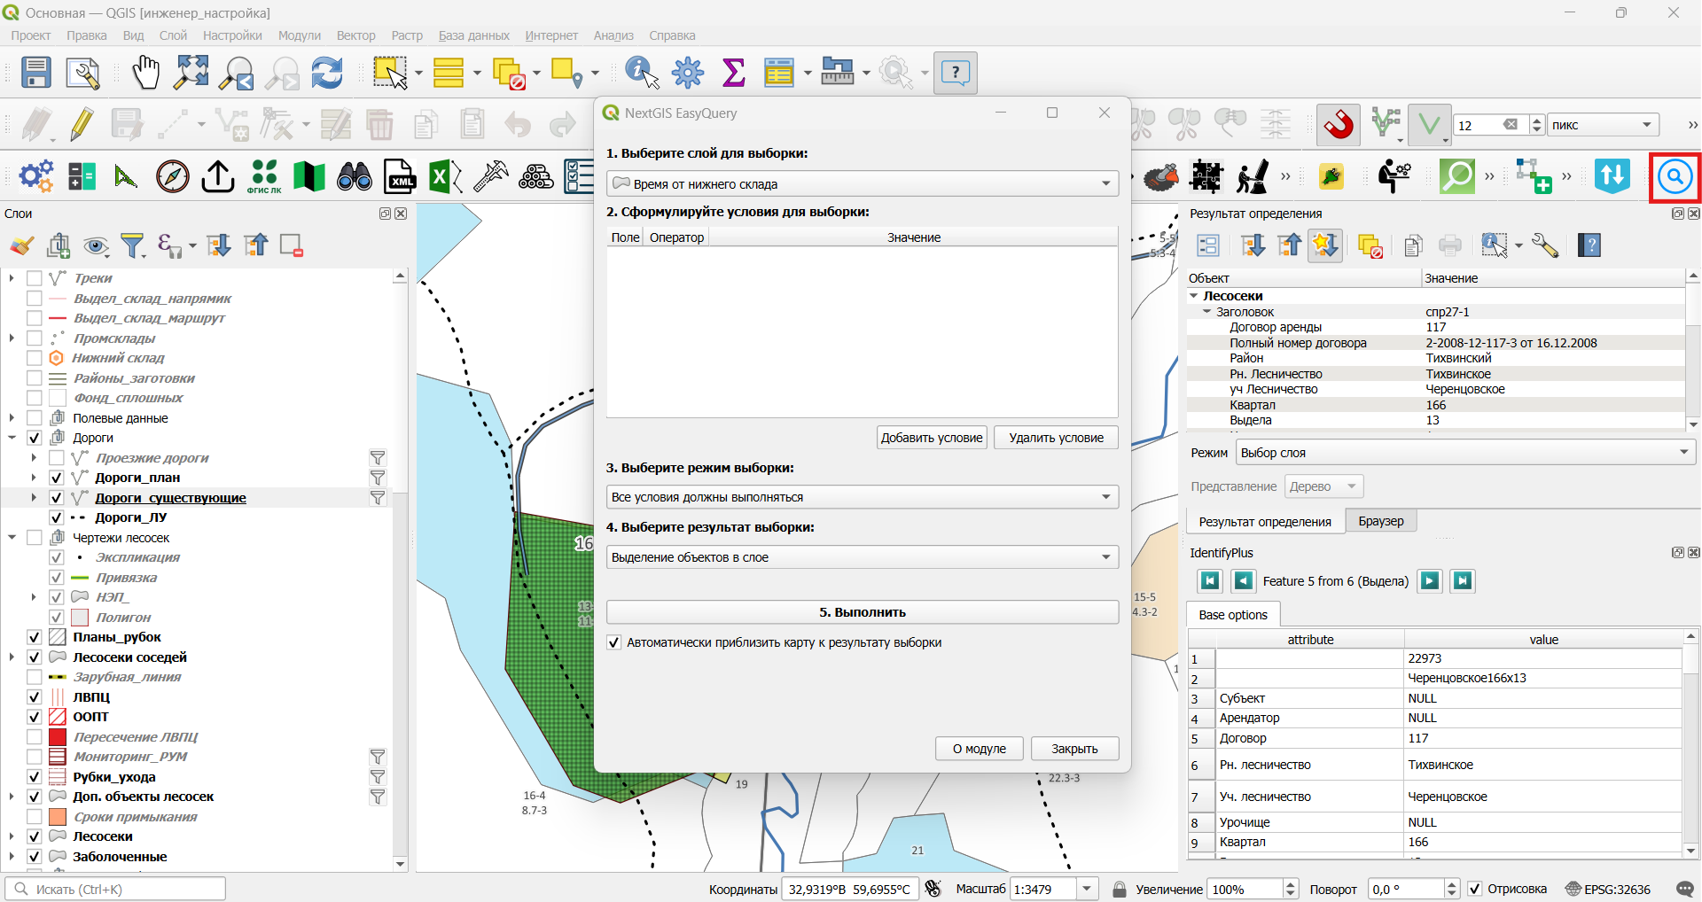1702x902 pixels.
Task: Click the 5. Выполнить button
Action: click(863, 612)
